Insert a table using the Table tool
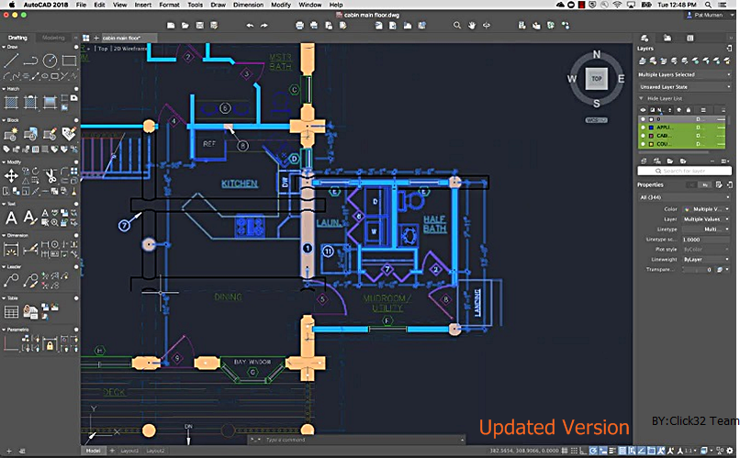This screenshot has width=740, height=458. coord(12,312)
